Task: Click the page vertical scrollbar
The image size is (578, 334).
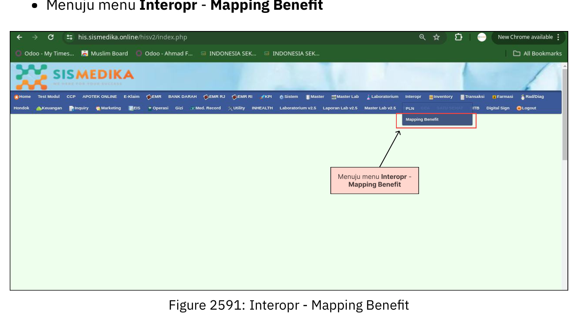Action: 565,114
